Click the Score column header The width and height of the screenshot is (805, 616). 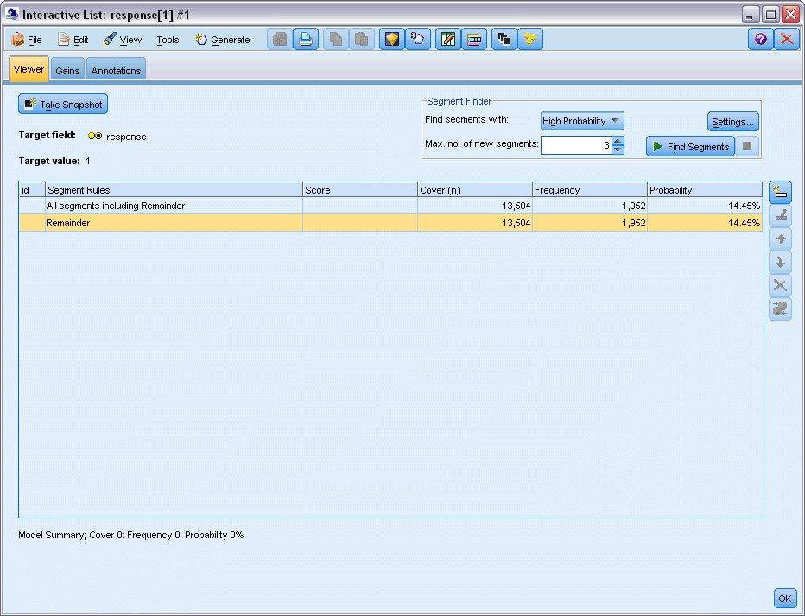(x=360, y=190)
